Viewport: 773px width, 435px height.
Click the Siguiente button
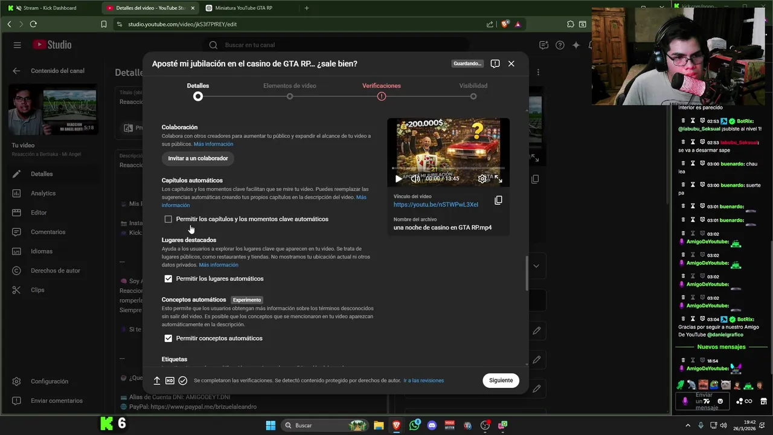pos(501,381)
